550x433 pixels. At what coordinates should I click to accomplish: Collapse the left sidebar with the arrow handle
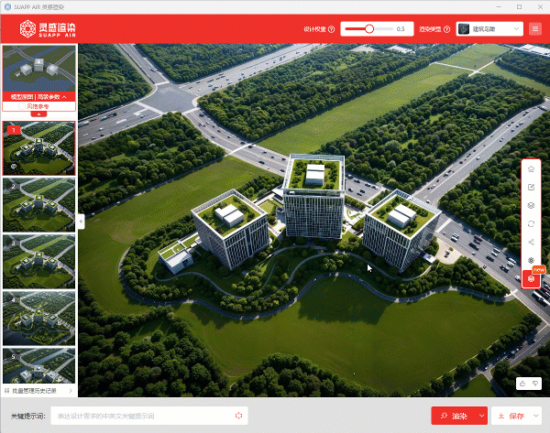[81, 221]
